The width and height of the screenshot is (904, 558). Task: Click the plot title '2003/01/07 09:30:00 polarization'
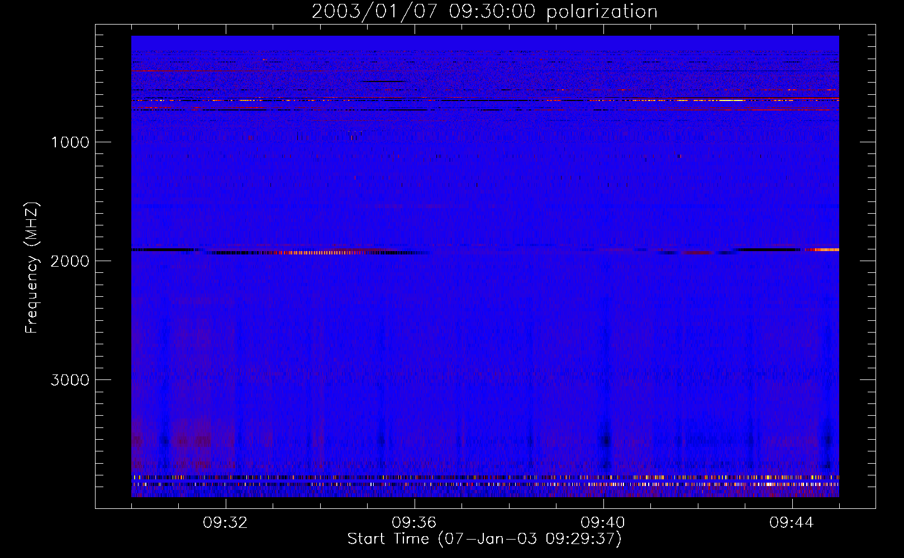click(484, 12)
